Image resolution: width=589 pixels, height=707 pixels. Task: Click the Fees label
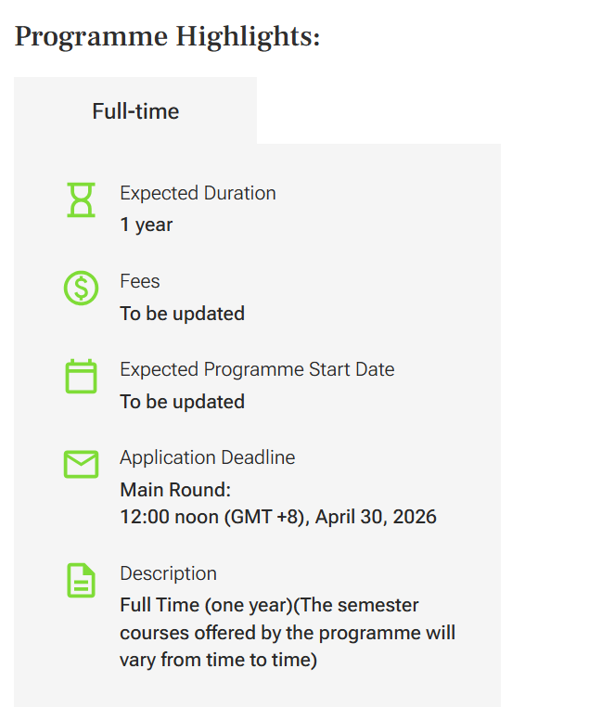[x=140, y=281]
